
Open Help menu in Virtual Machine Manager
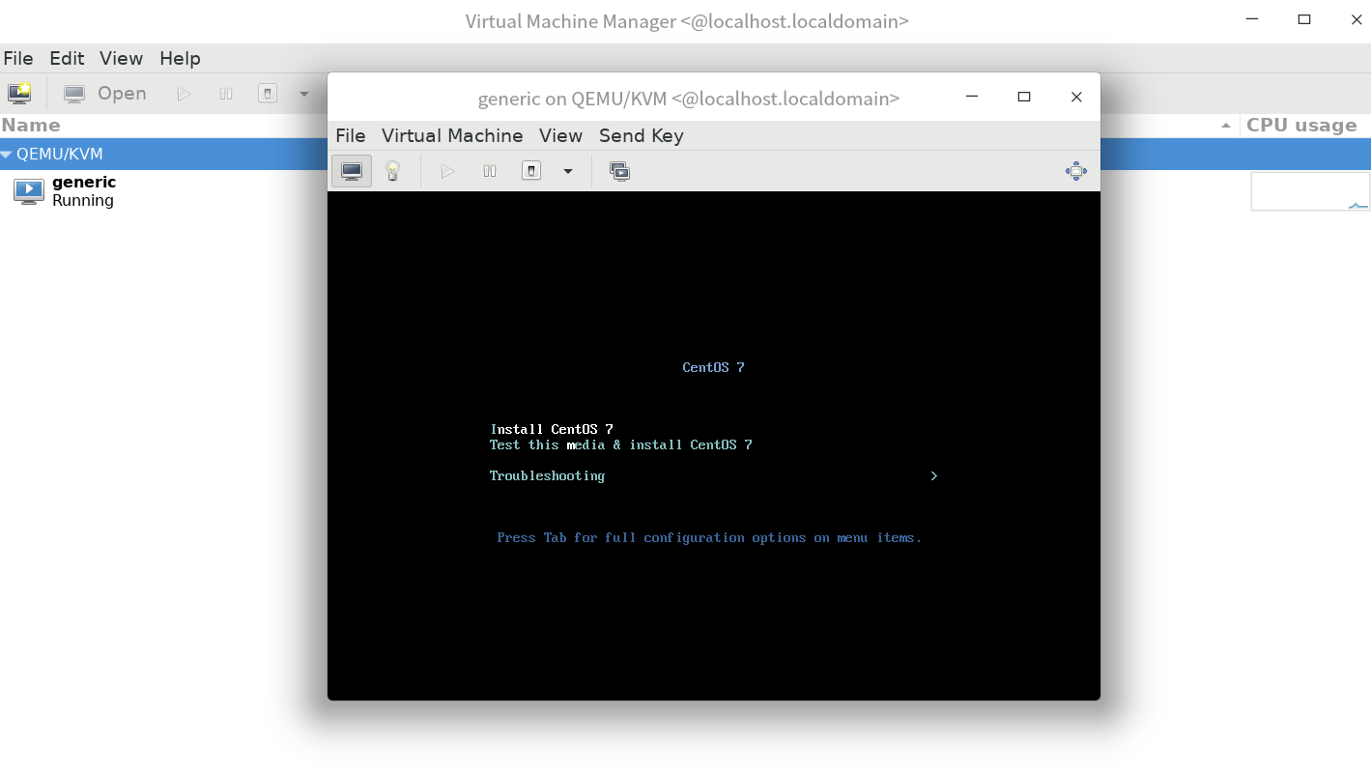click(x=180, y=58)
